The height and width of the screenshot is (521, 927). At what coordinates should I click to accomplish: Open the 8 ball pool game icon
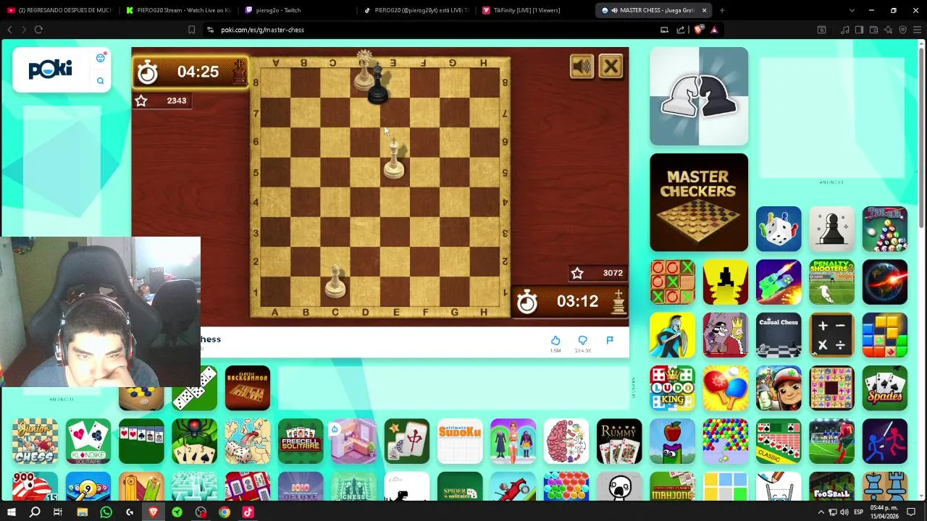coord(885,229)
